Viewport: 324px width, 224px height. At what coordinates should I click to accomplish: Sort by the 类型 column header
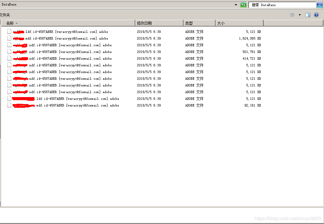[199, 23]
